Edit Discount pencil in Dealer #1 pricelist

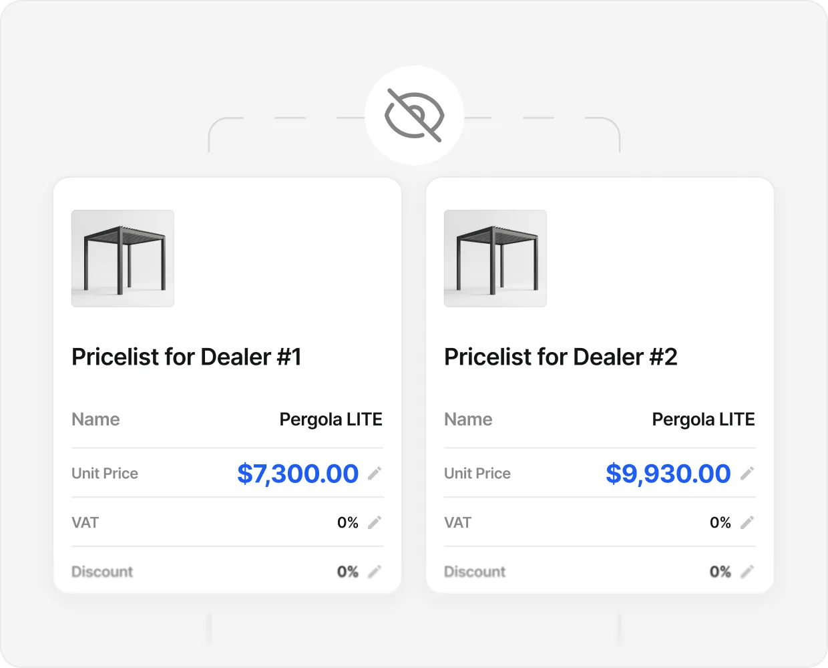tap(375, 571)
